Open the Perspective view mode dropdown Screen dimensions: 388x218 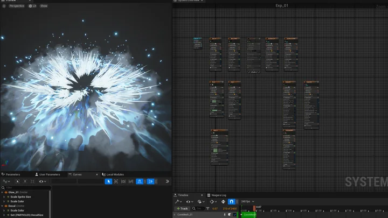click(17, 6)
